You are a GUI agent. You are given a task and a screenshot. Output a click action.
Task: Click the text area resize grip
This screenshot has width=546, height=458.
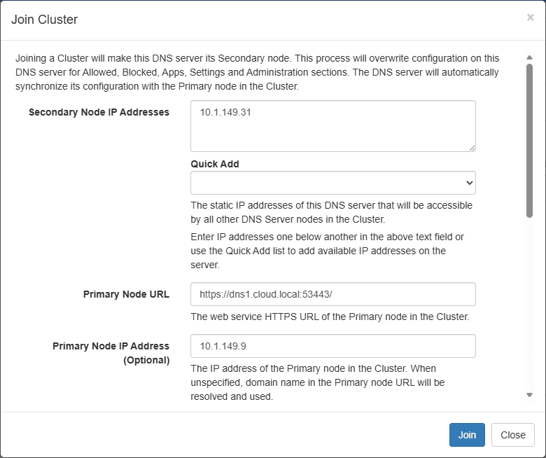coord(472,148)
